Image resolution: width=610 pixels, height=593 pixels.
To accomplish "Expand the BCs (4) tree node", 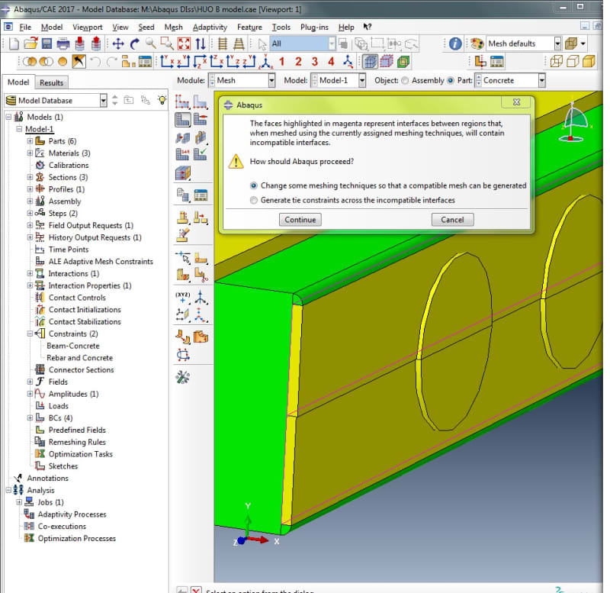I will pos(30,417).
